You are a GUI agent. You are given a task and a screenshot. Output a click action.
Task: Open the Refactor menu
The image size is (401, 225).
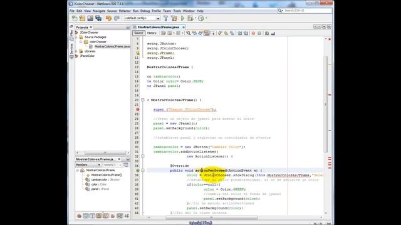click(x=125, y=11)
